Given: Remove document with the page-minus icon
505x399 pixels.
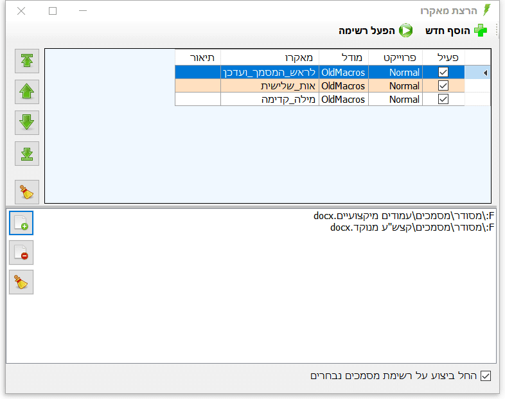Looking at the screenshot, I should 21,253.
